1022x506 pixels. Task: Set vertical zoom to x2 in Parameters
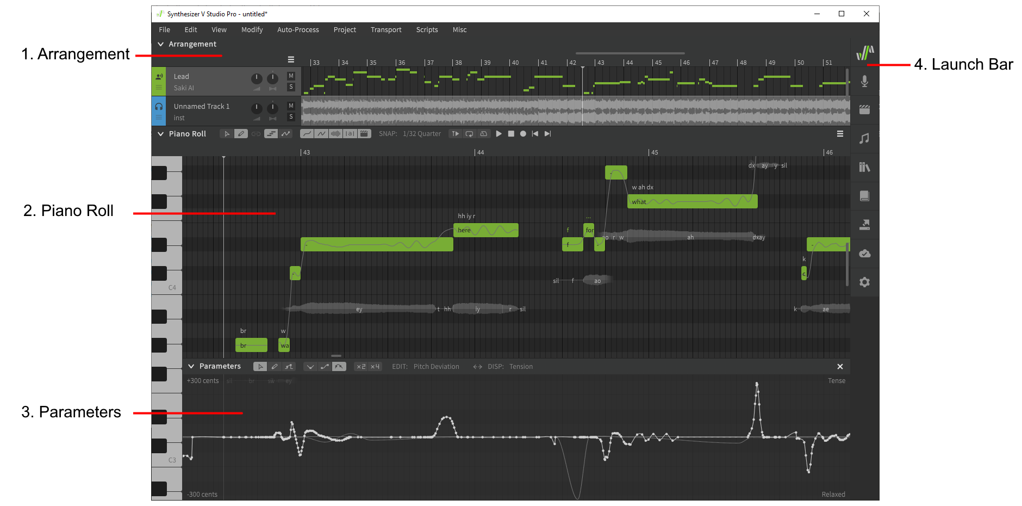tap(361, 367)
